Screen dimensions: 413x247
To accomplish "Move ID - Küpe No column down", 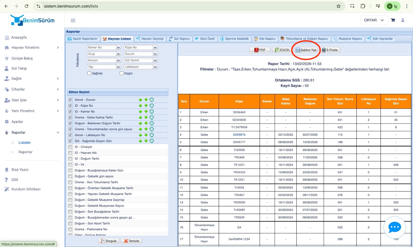I will pyautogui.click(x=146, y=106).
